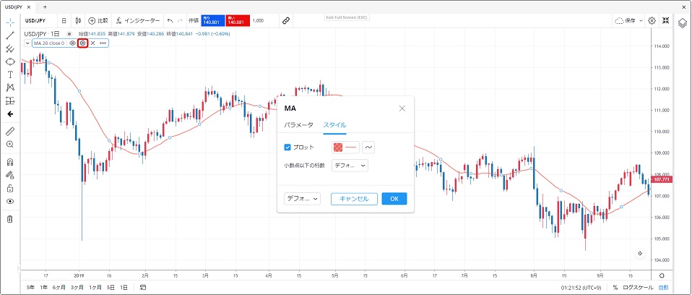Select the スタイル tab
Image resolution: width=692 pixels, height=295 pixels.
(x=334, y=124)
